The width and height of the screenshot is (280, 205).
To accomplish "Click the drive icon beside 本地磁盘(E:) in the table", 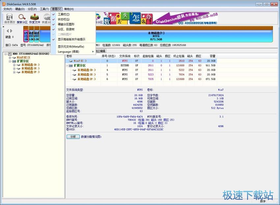I will (x=74, y=75).
